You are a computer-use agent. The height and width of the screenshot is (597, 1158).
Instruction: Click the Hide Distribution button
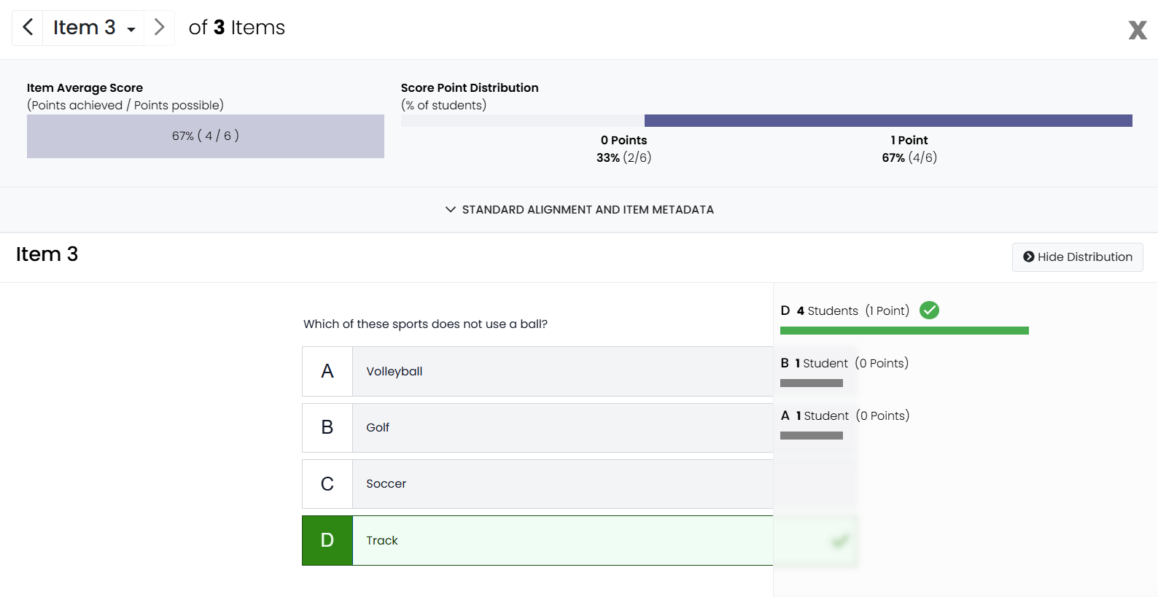pyautogui.click(x=1077, y=257)
